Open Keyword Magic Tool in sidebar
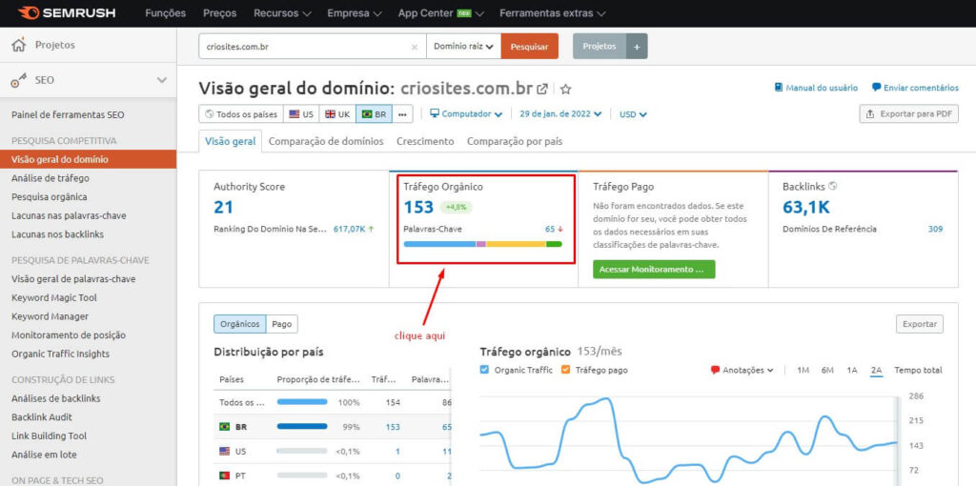 coord(54,297)
